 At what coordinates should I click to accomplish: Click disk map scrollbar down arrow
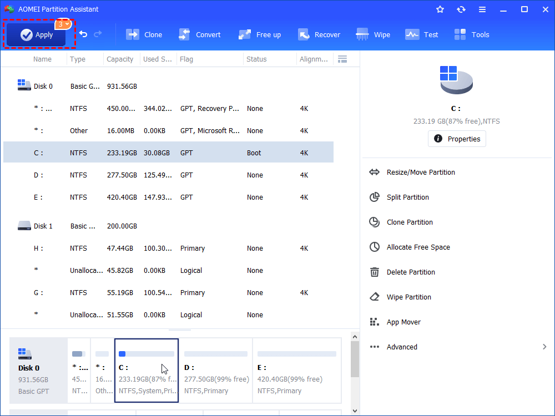(x=355, y=410)
